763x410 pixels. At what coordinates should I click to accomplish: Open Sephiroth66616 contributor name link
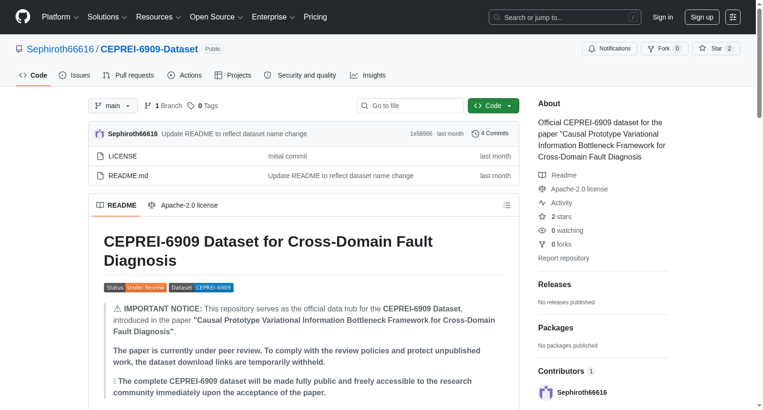(582, 392)
